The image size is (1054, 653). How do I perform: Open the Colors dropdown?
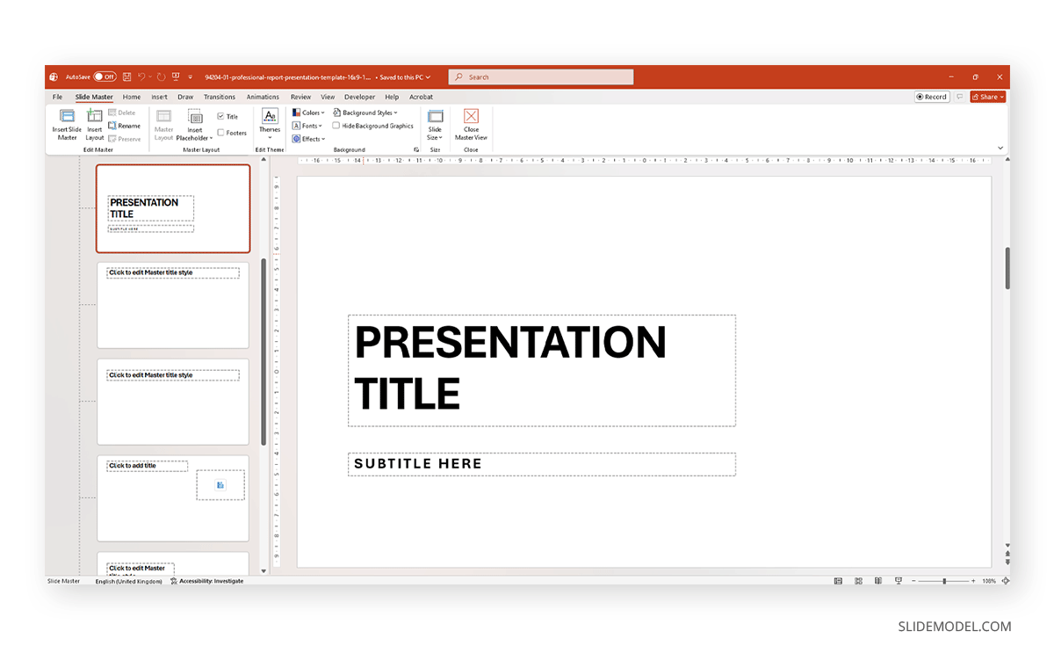pyautogui.click(x=308, y=112)
